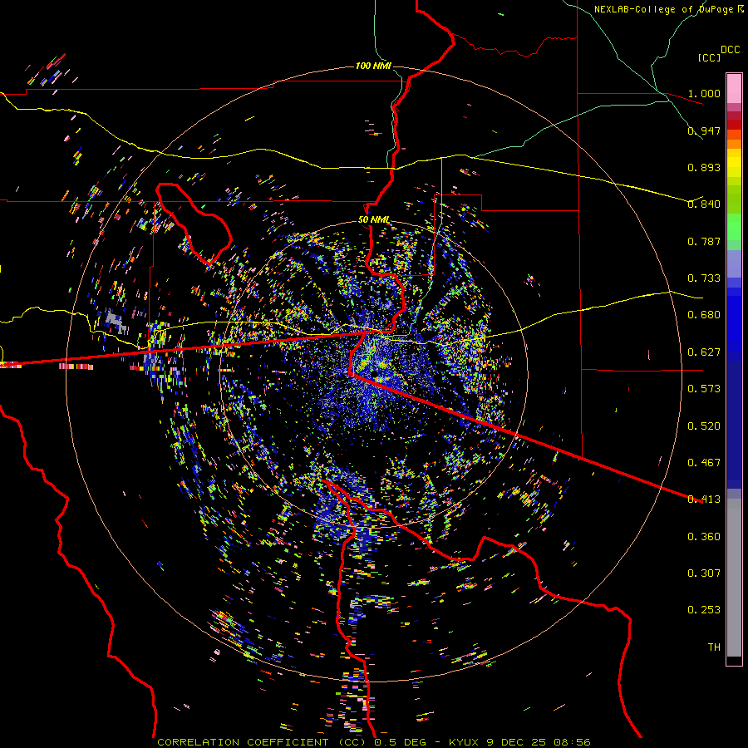Click the KYUX station identifier
The height and width of the screenshot is (748, 748).
(x=465, y=742)
